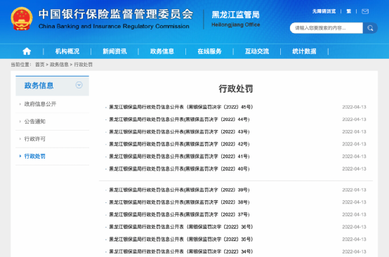The image size is (389, 257).
Task: Select 行政许可 in sidebar
Action: tap(34, 138)
